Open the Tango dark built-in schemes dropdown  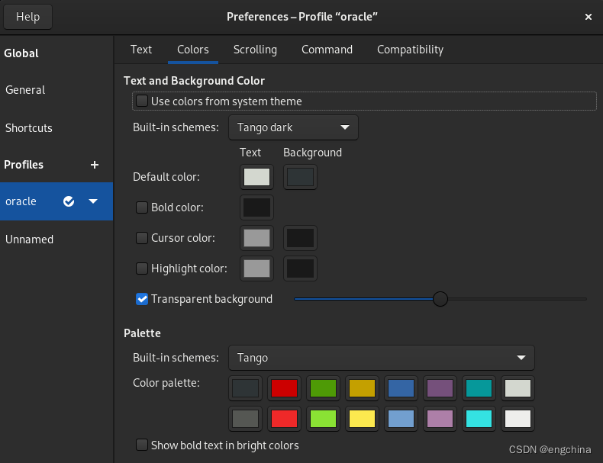tap(293, 127)
